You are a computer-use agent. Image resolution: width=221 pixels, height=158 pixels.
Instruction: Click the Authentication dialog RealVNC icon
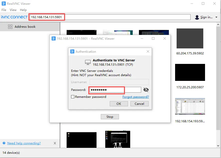(72, 51)
